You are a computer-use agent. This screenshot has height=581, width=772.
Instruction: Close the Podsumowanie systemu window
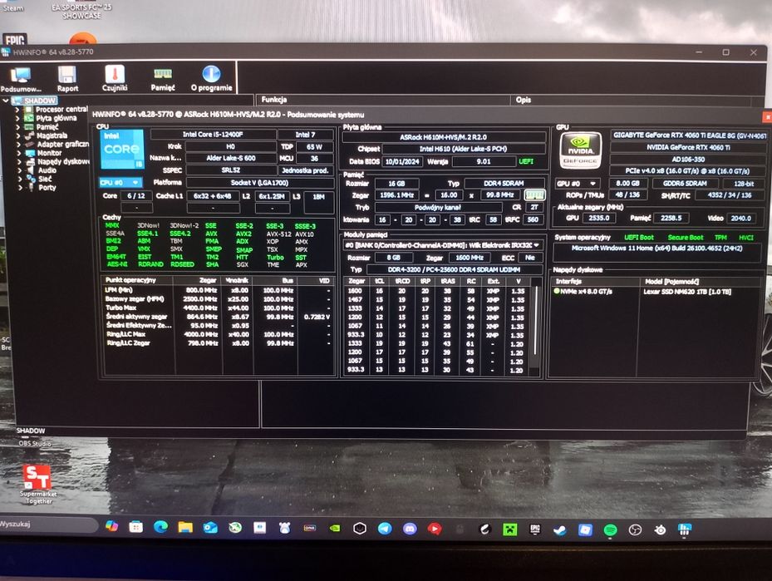[767, 116]
